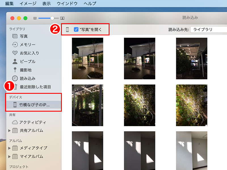Close the Photos window with red button
Screen dimensions: 227x170
12,18
